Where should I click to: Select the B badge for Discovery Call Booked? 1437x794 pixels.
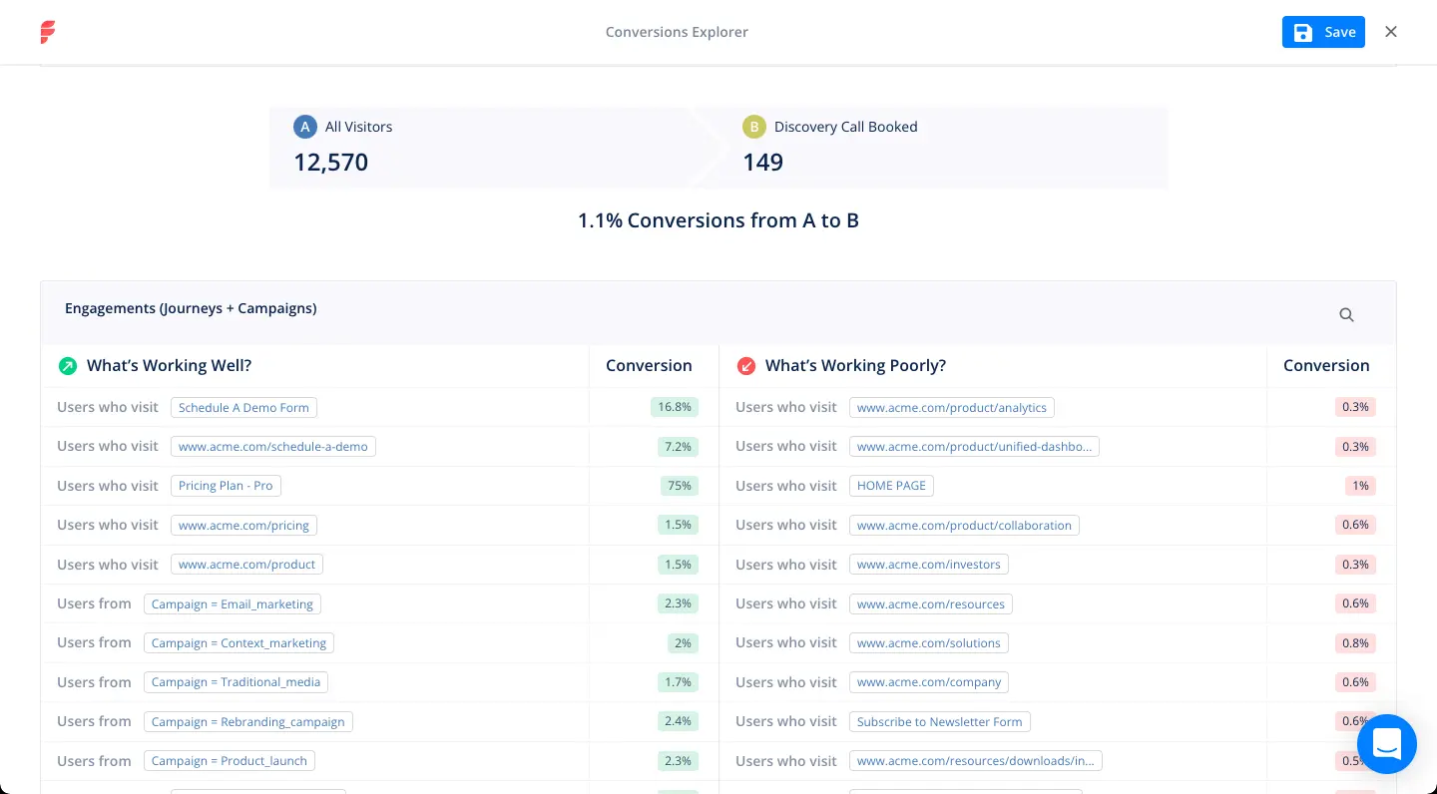[x=754, y=127]
